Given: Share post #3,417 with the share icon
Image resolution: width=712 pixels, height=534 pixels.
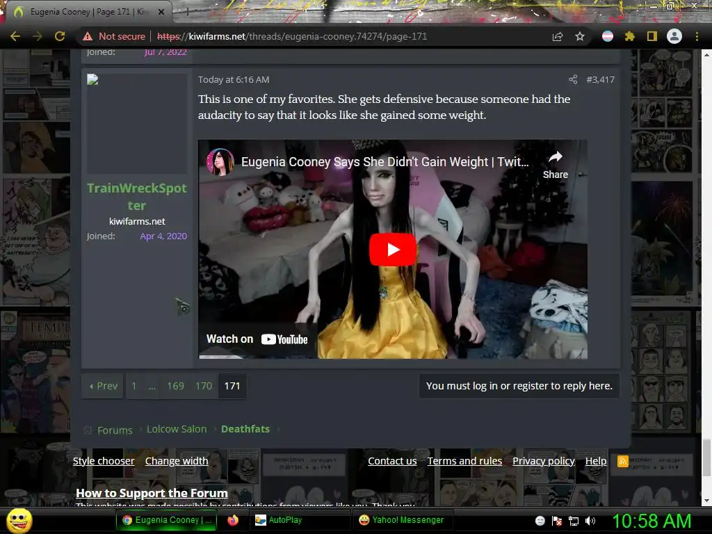Looking at the screenshot, I should pos(573,79).
